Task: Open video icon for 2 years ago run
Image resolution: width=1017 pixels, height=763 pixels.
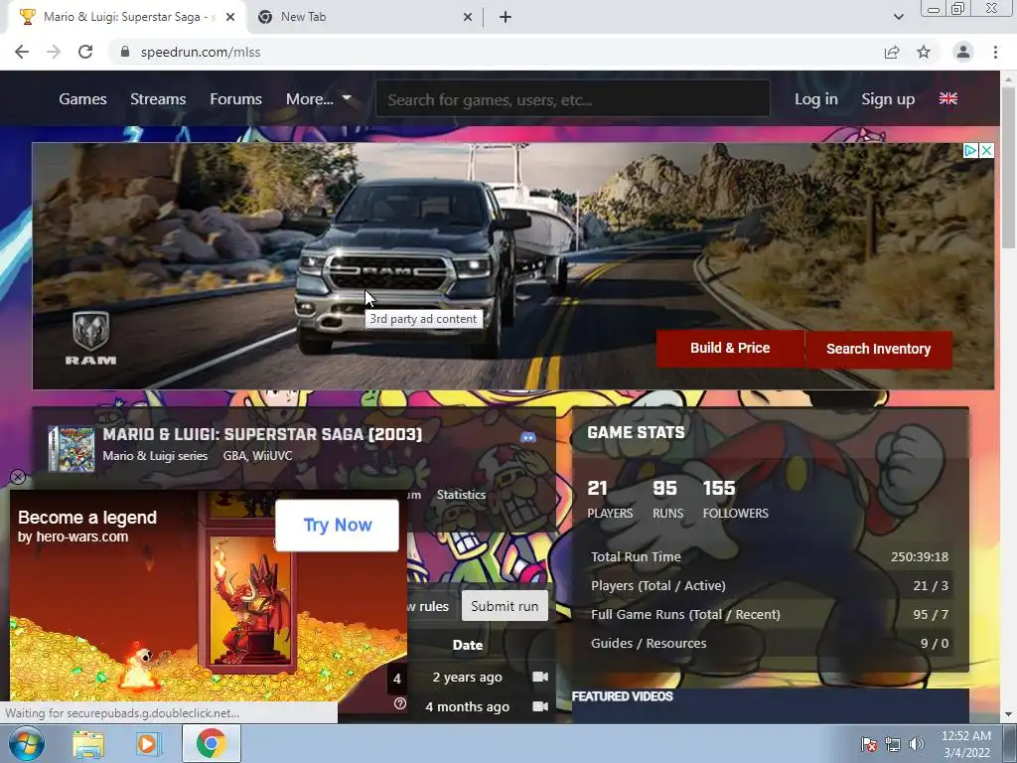Action: (x=540, y=677)
